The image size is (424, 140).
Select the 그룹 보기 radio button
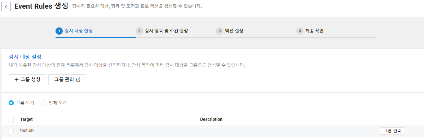[x=11, y=103]
